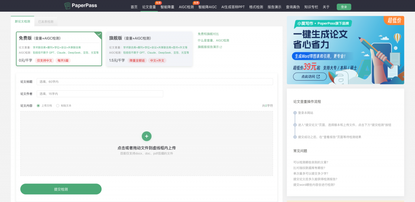Open the 论文查重 menu item
Image resolution: width=415 pixels, height=202 pixels.
coord(149,7)
